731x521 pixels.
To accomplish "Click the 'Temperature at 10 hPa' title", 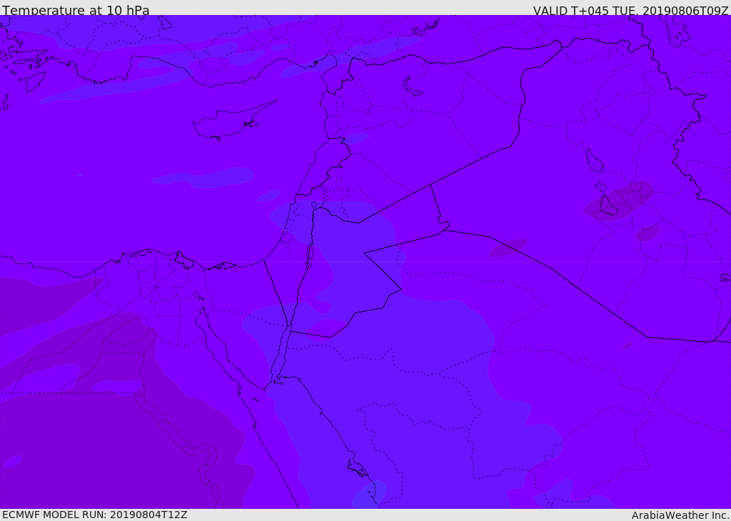I will tap(76, 10).
